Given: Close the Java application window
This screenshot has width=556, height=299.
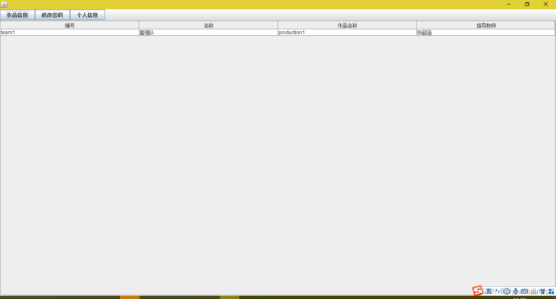Looking at the screenshot, I should [x=546, y=4].
